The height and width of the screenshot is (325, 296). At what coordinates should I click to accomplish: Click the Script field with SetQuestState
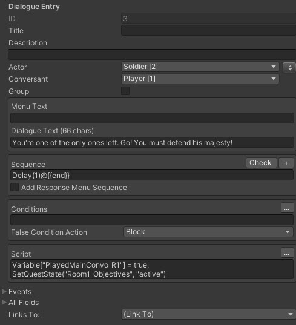(152, 269)
